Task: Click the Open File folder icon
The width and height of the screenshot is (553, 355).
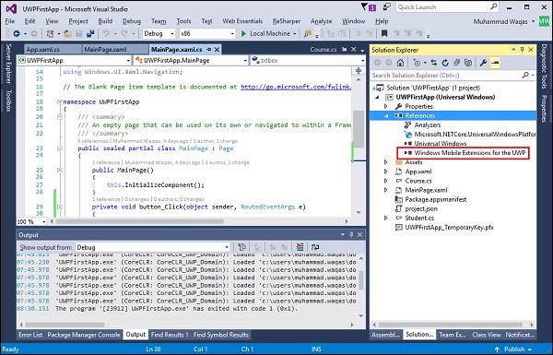Action: point(67,33)
